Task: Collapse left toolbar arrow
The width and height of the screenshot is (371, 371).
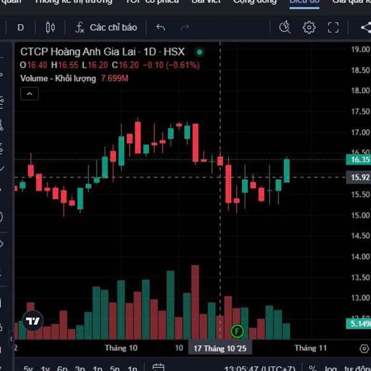Action: point(11,339)
